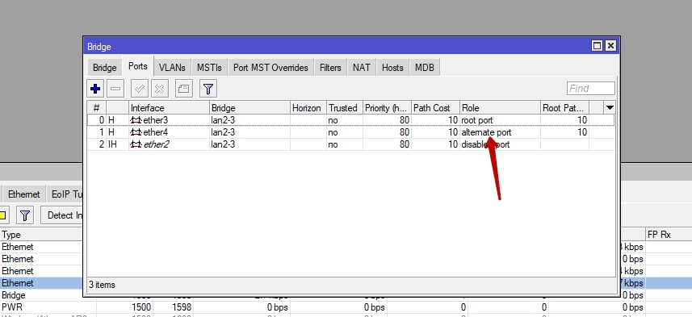Click the cross Disable button
This screenshot has height=317, width=692.
160,89
